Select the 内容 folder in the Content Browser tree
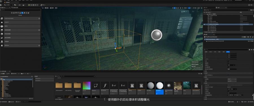Viewport: 254px width, 106px height. coord(16,79)
